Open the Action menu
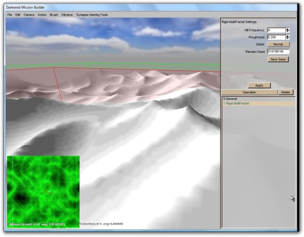The height and width of the screenshot is (237, 304). pyautogui.click(x=42, y=15)
